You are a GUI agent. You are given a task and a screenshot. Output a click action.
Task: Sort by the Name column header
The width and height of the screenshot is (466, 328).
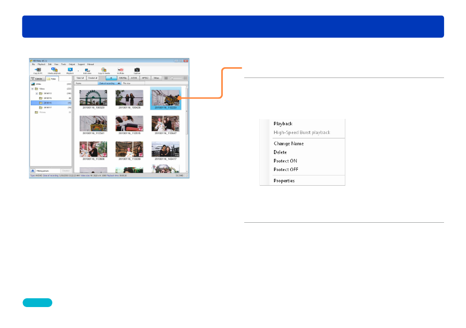[x=86, y=83]
